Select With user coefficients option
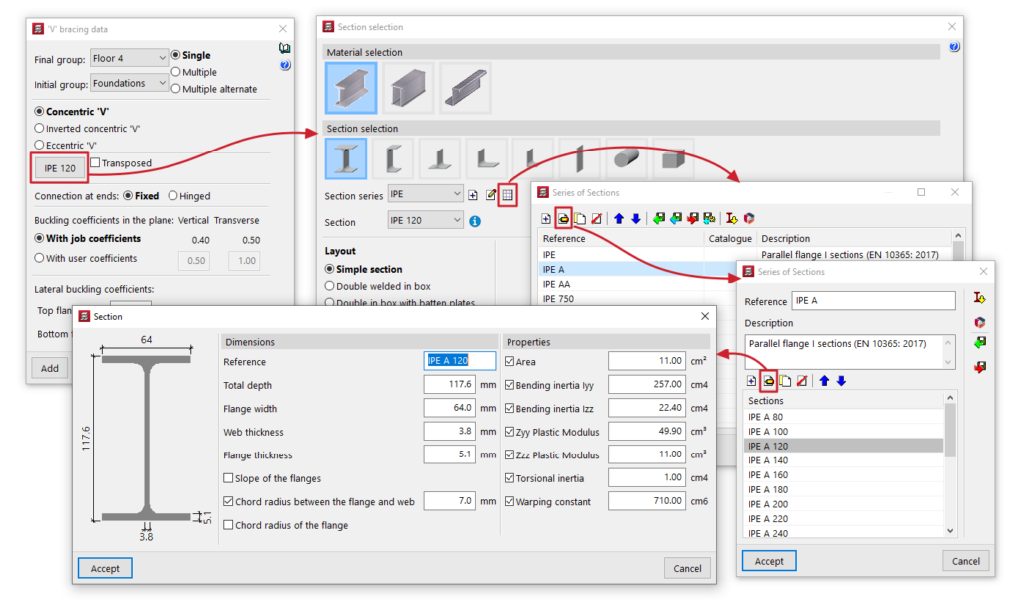The image size is (1021, 605). coord(86,258)
